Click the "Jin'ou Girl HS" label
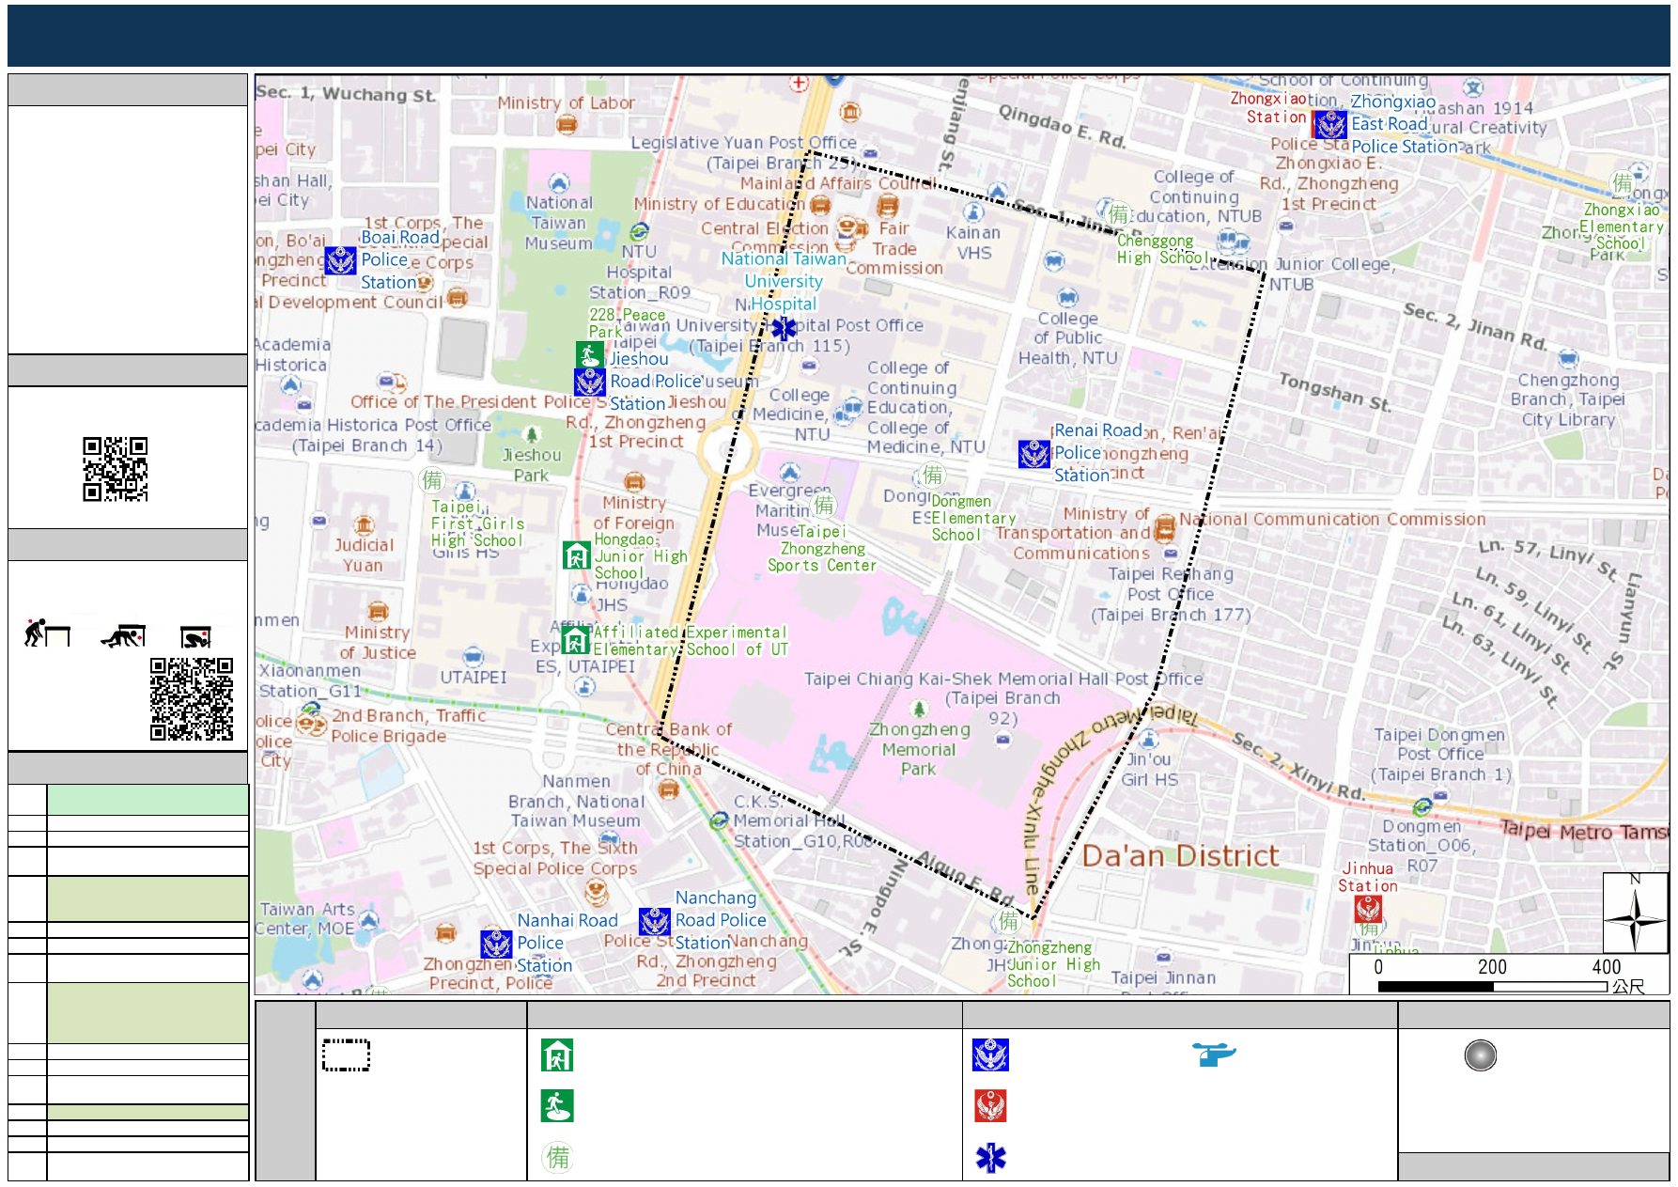The height and width of the screenshot is (1187, 1678). [x=1150, y=769]
